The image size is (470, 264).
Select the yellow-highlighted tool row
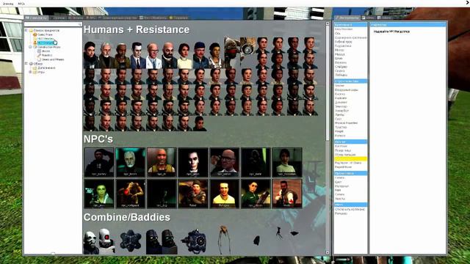pos(350,159)
